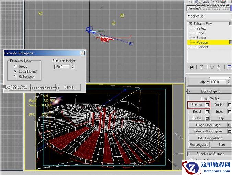Collapse the Editable Poly tree
The width and height of the screenshot is (232, 175).
click(190, 24)
